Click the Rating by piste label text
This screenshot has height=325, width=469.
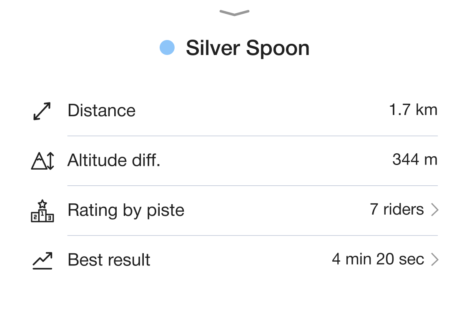126,210
